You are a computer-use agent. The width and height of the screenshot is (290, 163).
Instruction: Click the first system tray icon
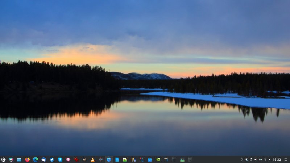tap(242, 159)
